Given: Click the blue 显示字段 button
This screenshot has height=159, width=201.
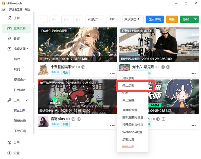Looking at the screenshot, I should point(155,19).
